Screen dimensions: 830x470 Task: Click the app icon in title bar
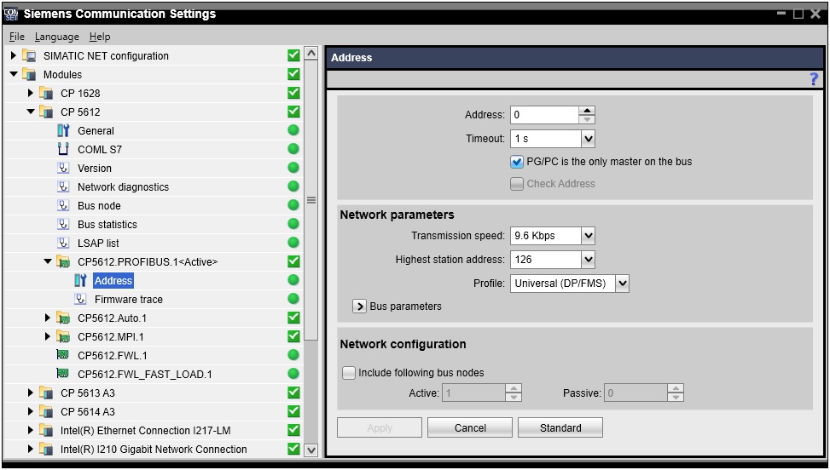click(x=11, y=14)
